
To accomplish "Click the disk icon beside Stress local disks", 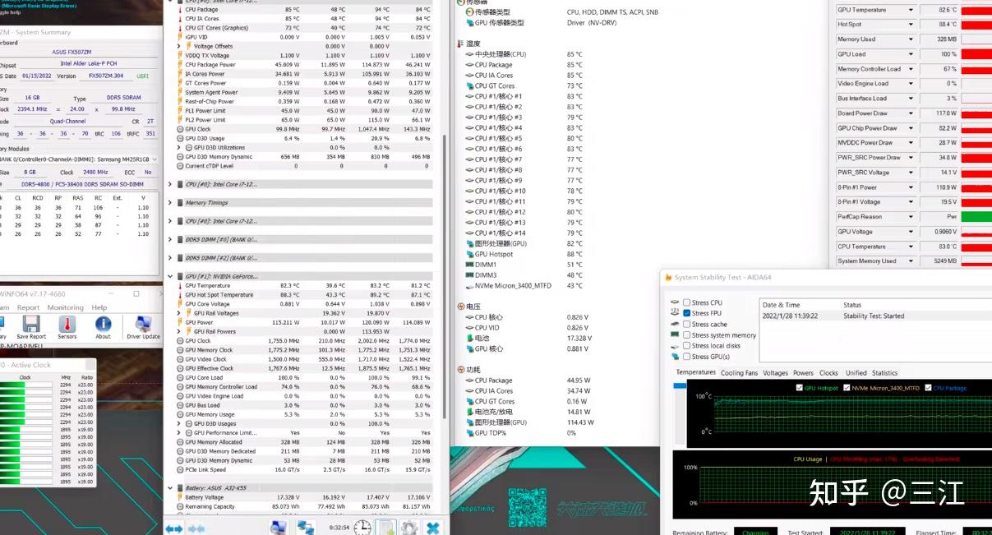I will [x=676, y=345].
